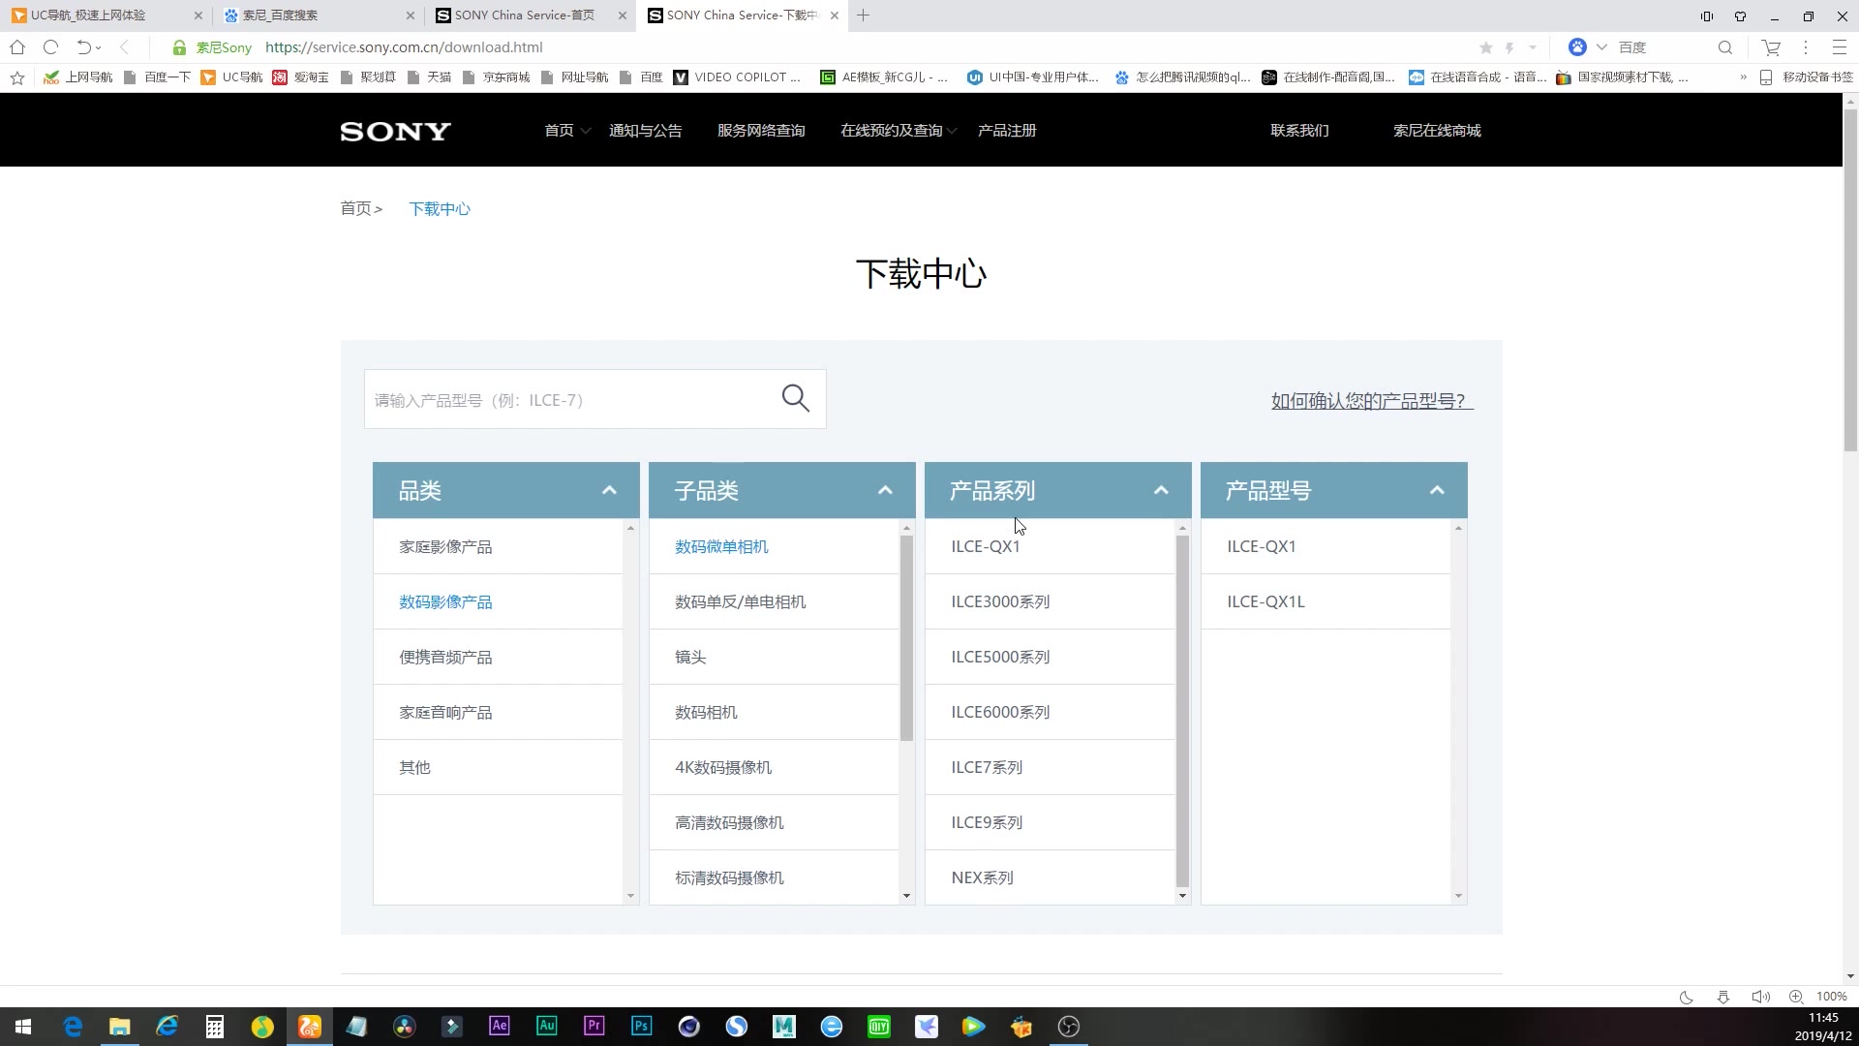The image size is (1859, 1046).
Task: Click the product model search field
Action: click(x=571, y=399)
